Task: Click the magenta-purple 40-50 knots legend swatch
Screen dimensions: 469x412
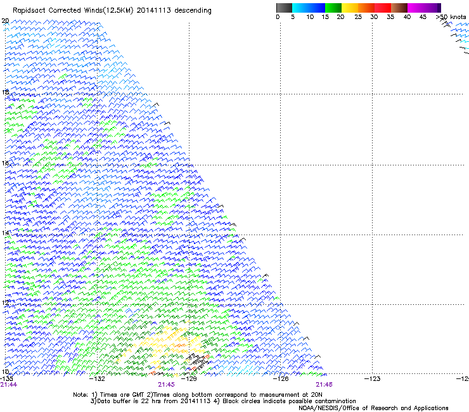Action: pyautogui.click(x=424, y=8)
